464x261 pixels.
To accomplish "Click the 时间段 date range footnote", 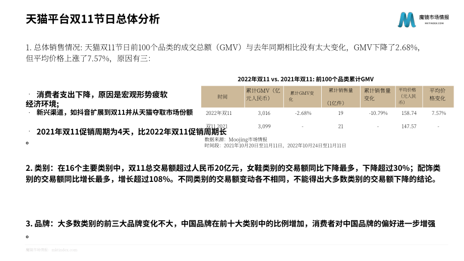I will (275, 146).
